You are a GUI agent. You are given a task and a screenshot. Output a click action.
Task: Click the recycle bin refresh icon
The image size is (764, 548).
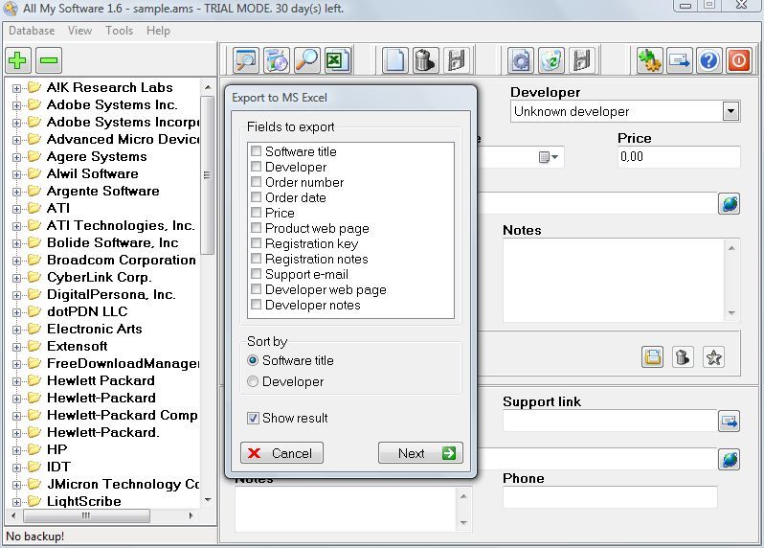tap(551, 60)
